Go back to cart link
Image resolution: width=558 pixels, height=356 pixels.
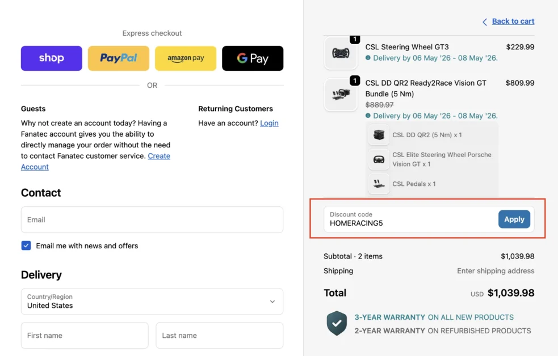513,22
